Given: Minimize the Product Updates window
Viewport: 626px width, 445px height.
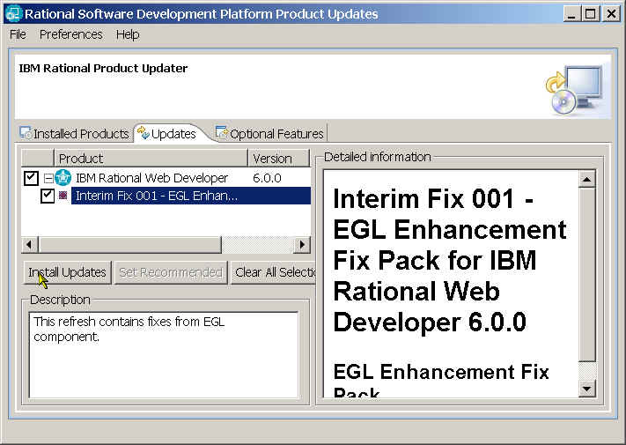Looking at the screenshot, I should point(571,14).
